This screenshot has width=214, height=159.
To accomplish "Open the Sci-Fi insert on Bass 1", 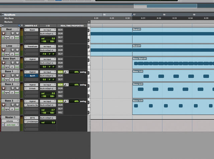I will pyautogui.click(x=31, y=76).
